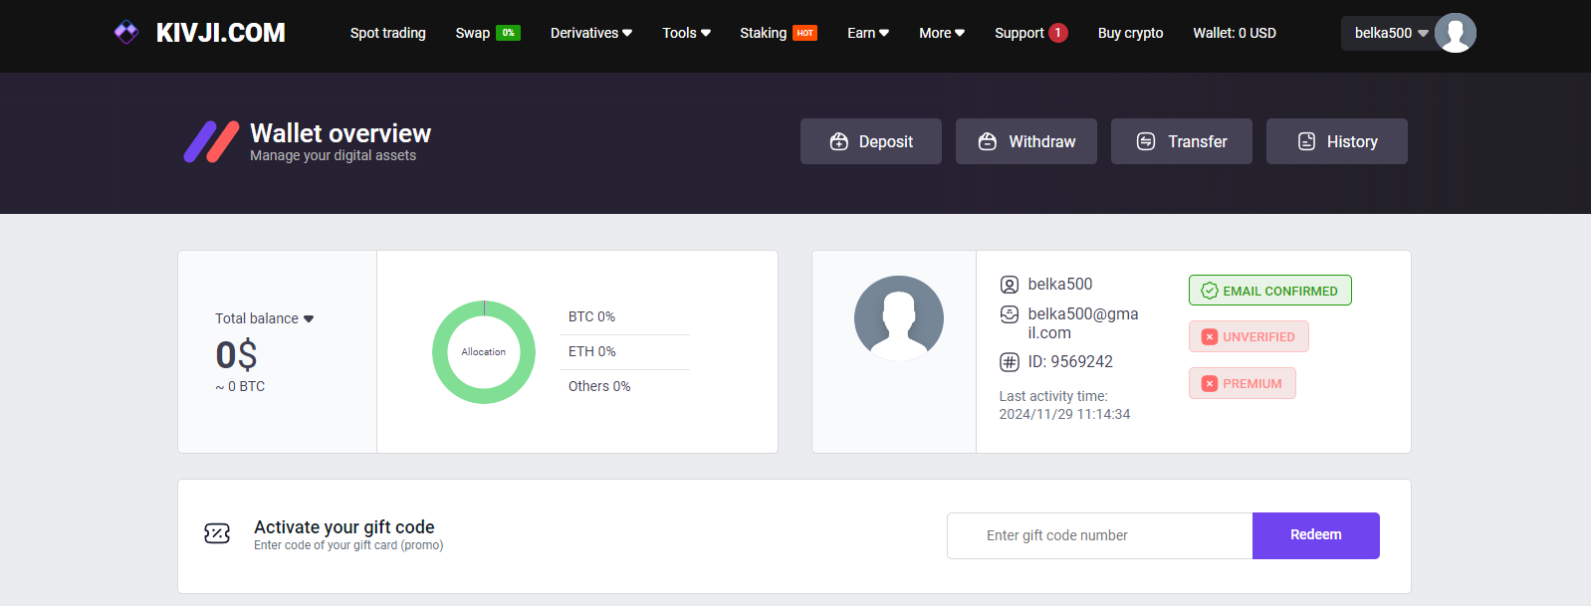Screen dimensions: 1591x606
Task: Click the large profile picture in account card
Action: coord(898,318)
